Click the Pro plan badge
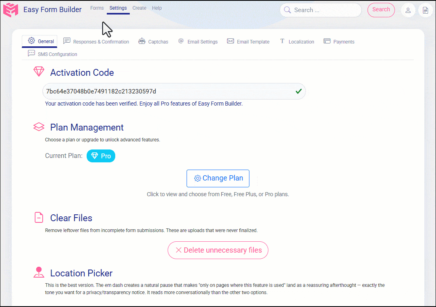 (x=101, y=156)
